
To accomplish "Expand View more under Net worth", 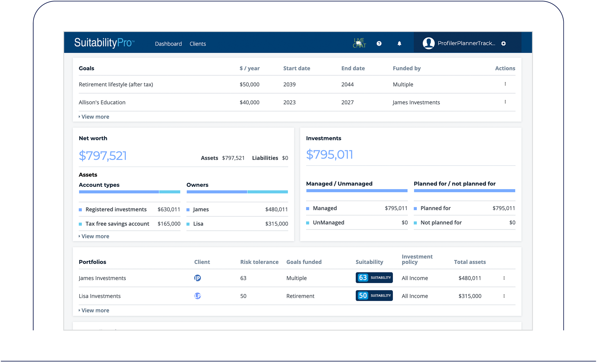I will [x=95, y=236].
